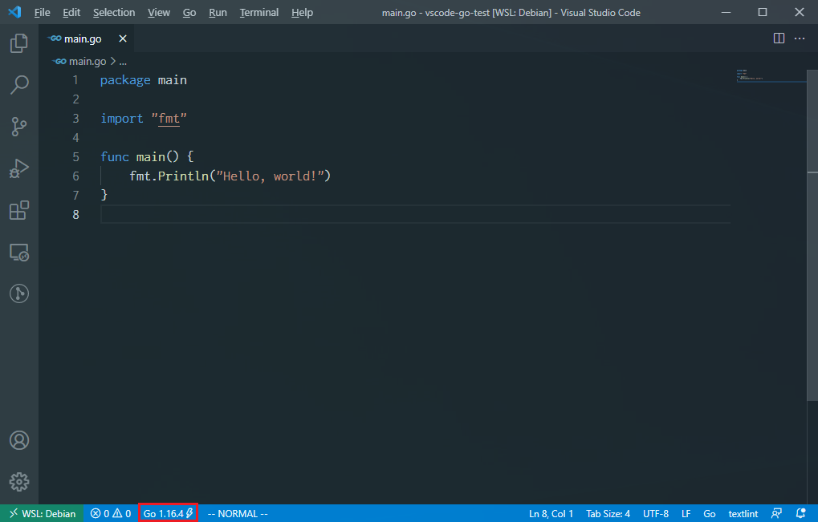
Task: Click the Tweet Feedback icon in status bar
Action: tap(776, 513)
